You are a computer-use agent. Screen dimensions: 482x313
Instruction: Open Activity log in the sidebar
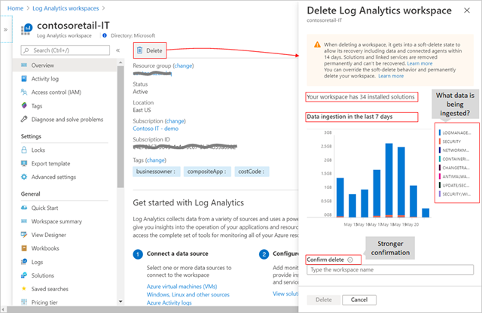(x=65, y=79)
